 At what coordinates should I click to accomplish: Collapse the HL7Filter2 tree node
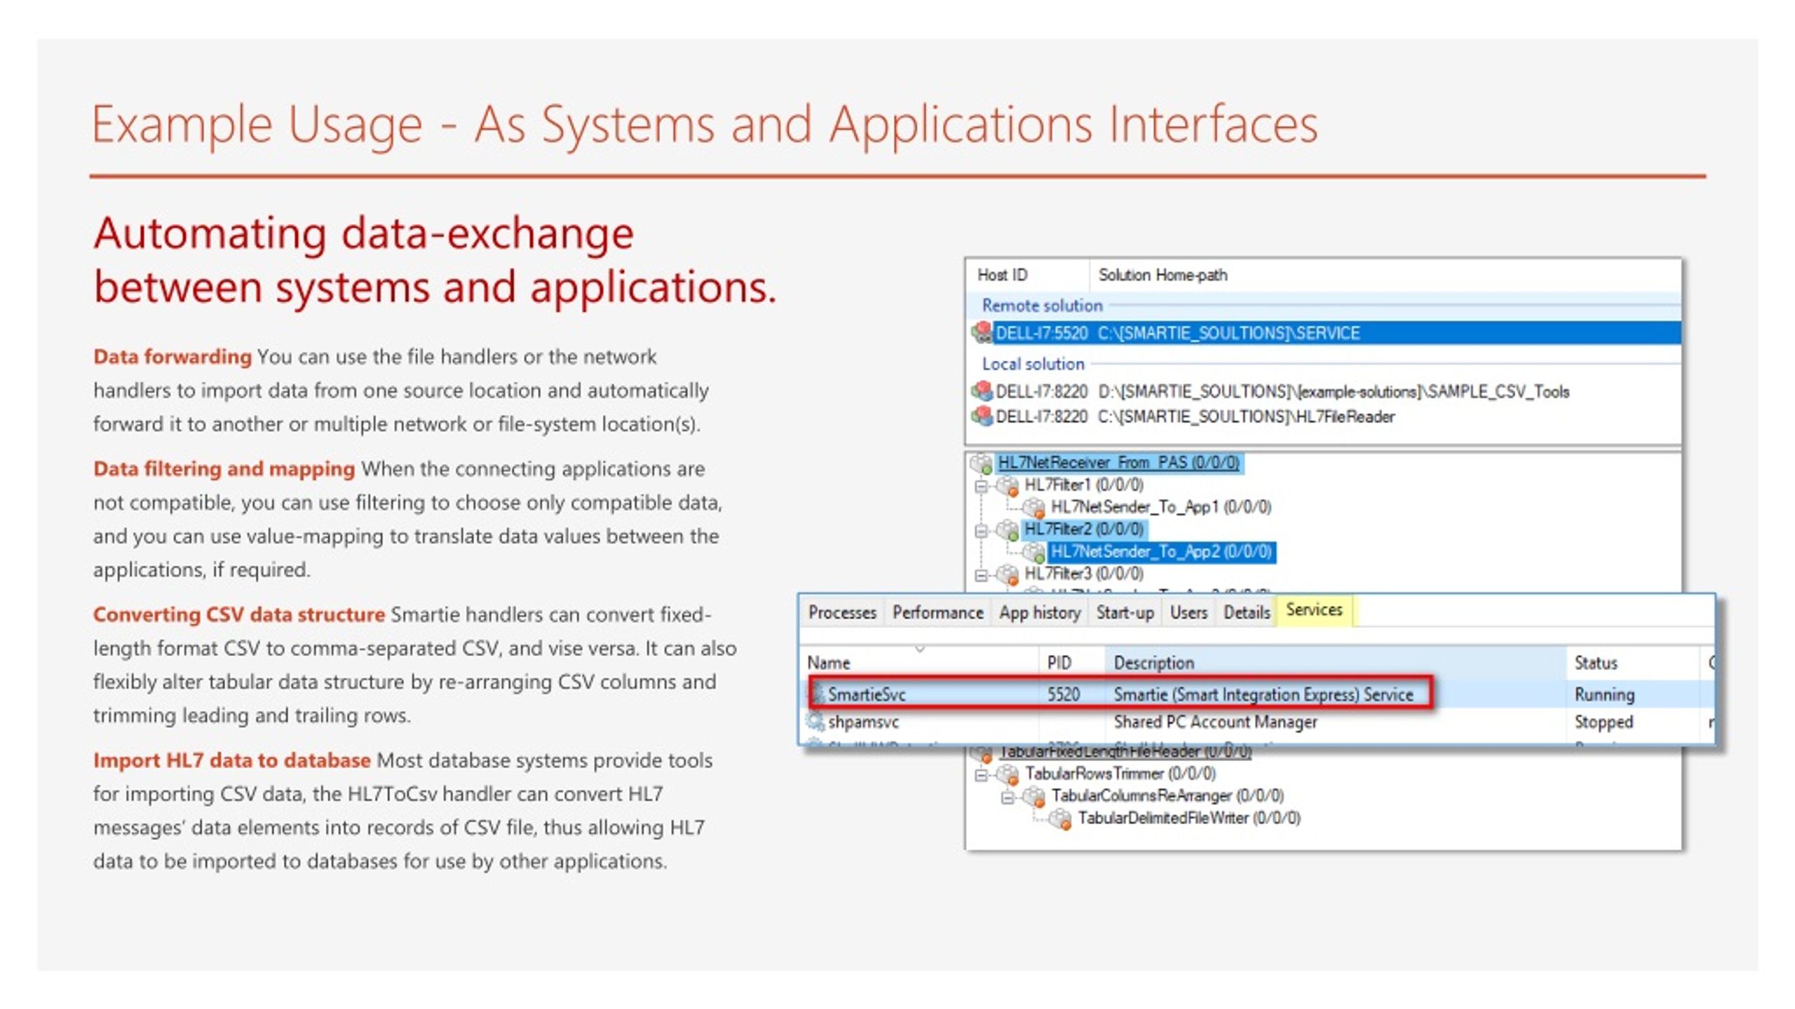tap(982, 530)
